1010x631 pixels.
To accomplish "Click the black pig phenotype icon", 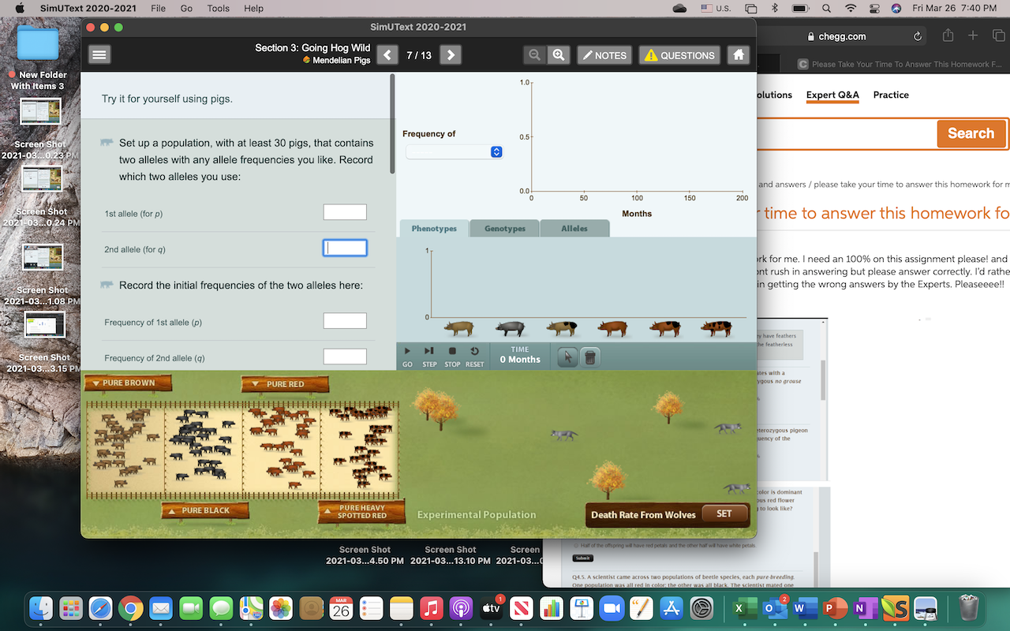I will tap(511, 328).
